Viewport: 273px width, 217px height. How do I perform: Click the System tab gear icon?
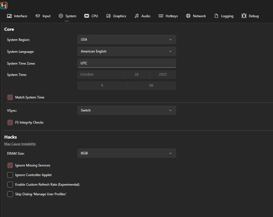pyautogui.click(x=61, y=16)
